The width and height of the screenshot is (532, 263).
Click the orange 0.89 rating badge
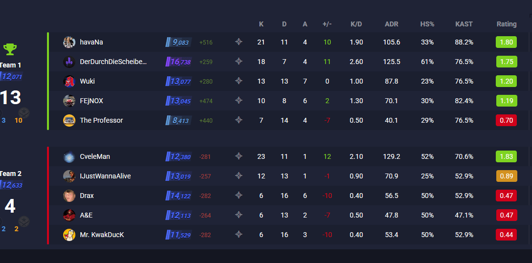point(507,176)
